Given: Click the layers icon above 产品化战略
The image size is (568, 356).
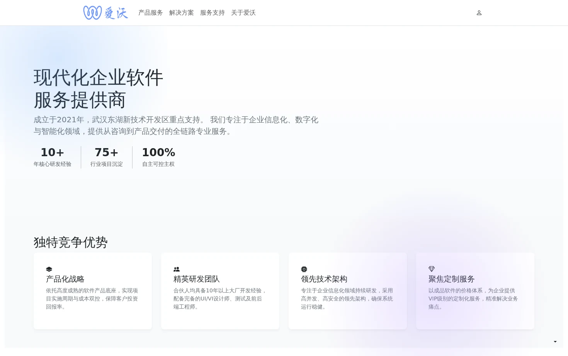Looking at the screenshot, I should pos(49,269).
